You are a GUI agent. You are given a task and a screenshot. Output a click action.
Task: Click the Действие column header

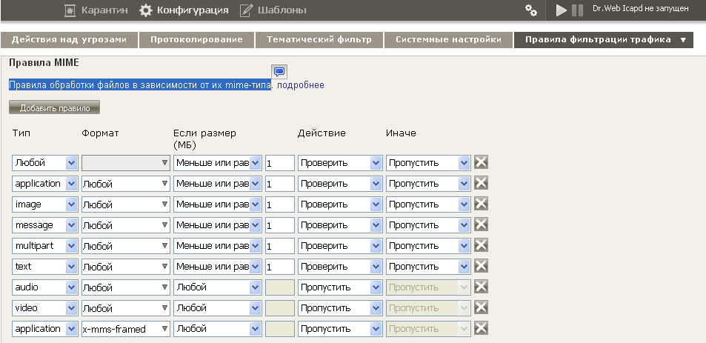click(x=322, y=133)
